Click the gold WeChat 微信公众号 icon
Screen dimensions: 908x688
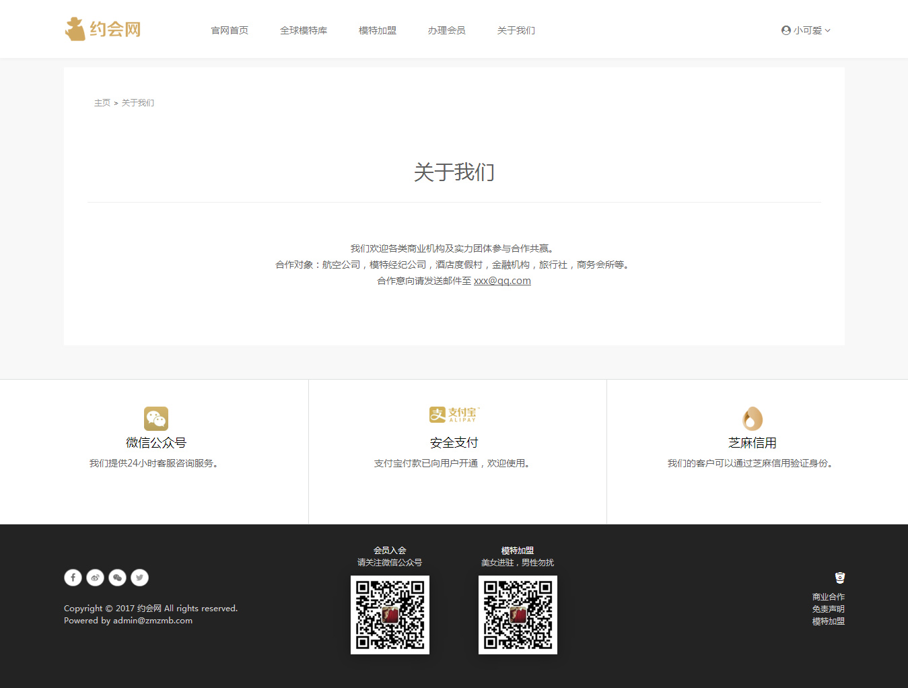click(155, 419)
